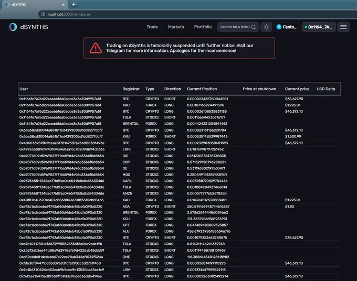The width and height of the screenshot is (357, 281).
Task: Click the Current Position column header
Action: pos(202,89)
